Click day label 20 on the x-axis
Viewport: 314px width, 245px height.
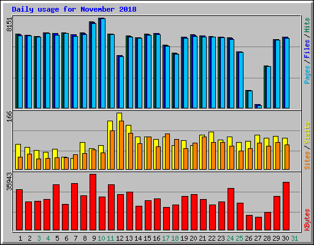click(x=193, y=238)
